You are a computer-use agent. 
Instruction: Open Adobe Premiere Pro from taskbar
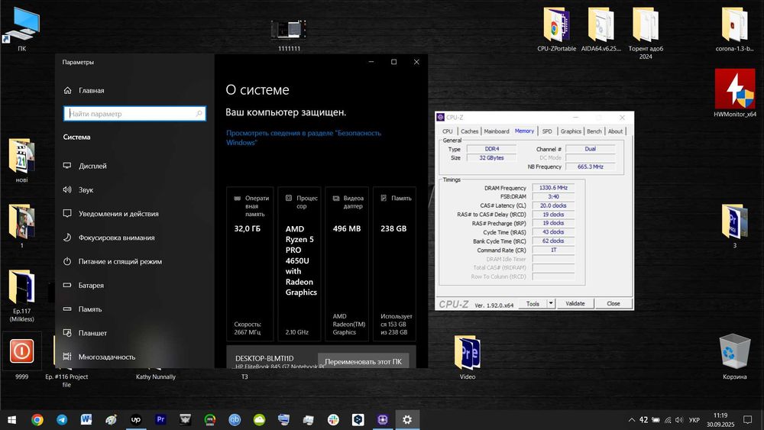coord(160,419)
